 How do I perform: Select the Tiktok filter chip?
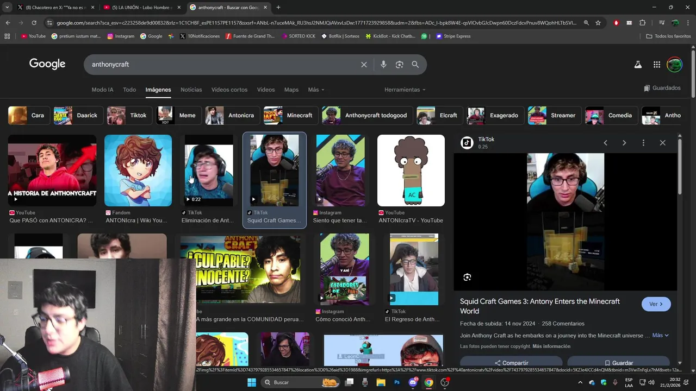(x=129, y=116)
